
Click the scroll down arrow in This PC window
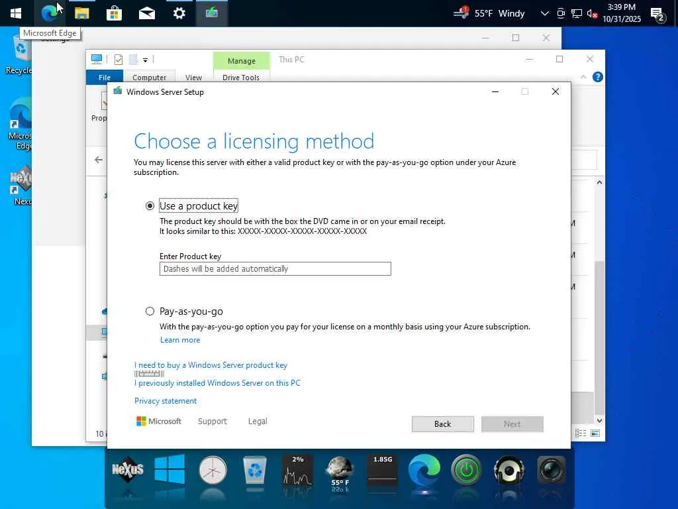click(x=599, y=420)
